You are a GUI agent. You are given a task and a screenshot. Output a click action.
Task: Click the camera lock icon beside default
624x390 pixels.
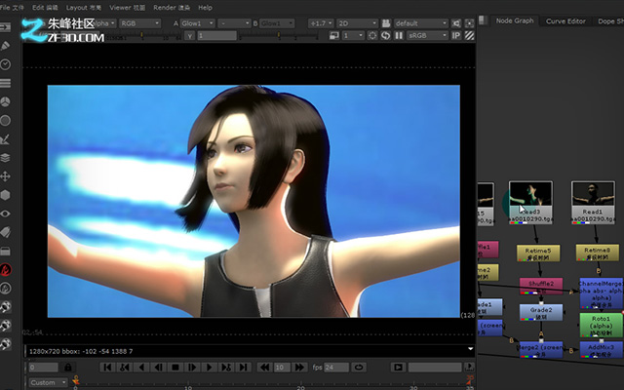386,23
